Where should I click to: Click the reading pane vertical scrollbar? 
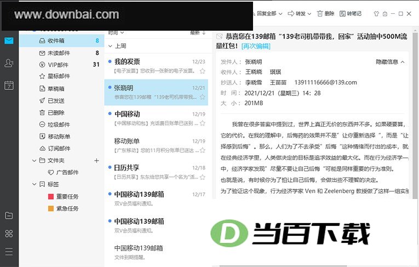tap(415, 115)
